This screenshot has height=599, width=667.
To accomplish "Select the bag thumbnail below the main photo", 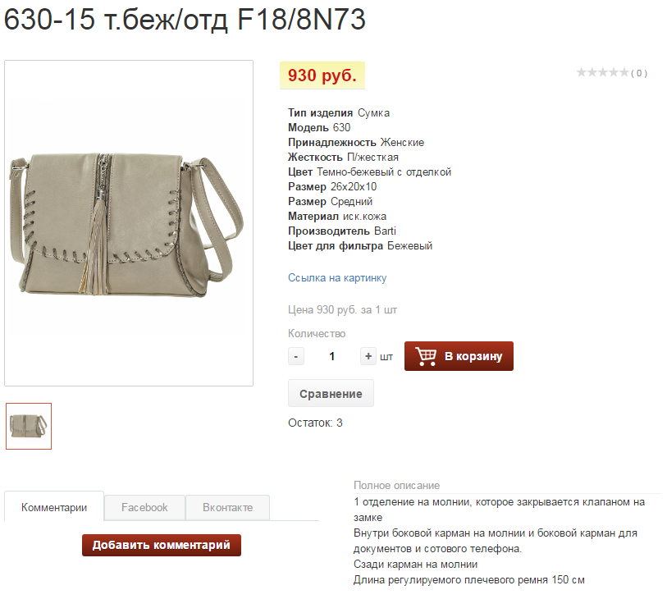I will click(29, 427).
